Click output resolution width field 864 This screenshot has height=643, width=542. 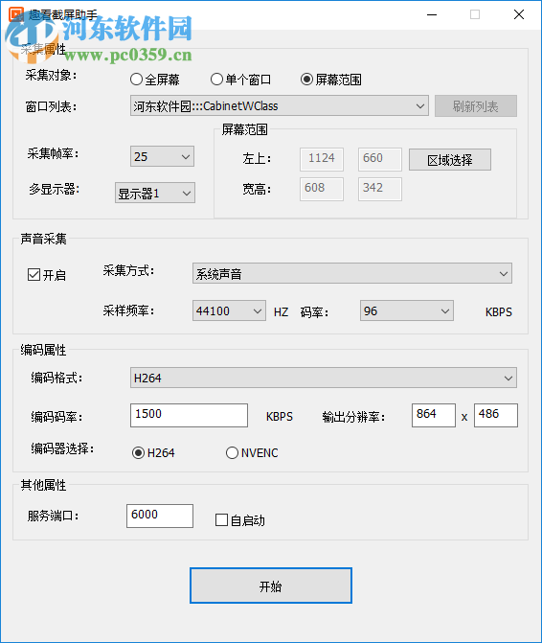coord(434,415)
